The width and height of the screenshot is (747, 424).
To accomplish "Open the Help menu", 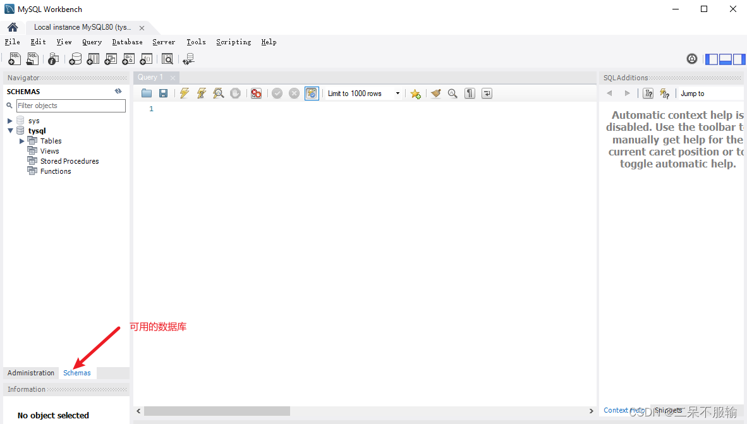I will point(269,42).
